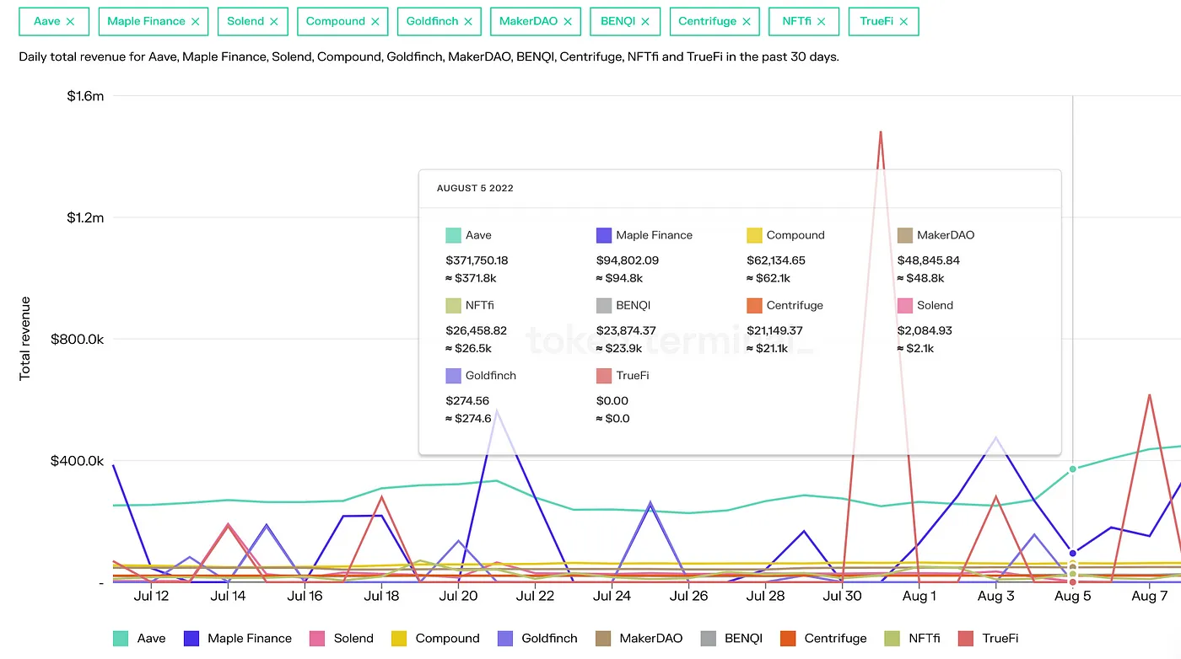Click the "Total revenue" y-axis title

click(25, 338)
